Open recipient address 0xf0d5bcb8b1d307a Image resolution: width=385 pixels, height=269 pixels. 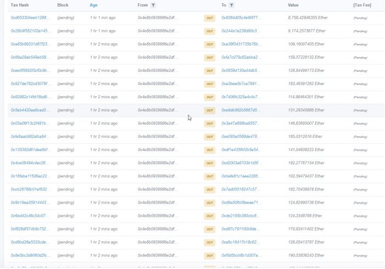(x=241, y=255)
